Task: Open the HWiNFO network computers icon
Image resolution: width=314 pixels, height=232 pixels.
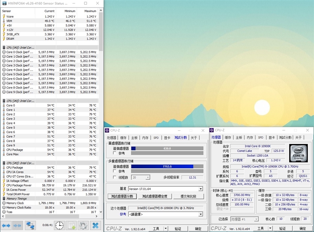Action: click(x=30, y=225)
